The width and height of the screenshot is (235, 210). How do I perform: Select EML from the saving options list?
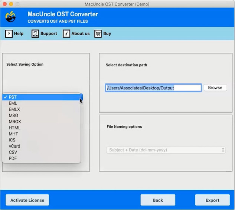(41, 104)
